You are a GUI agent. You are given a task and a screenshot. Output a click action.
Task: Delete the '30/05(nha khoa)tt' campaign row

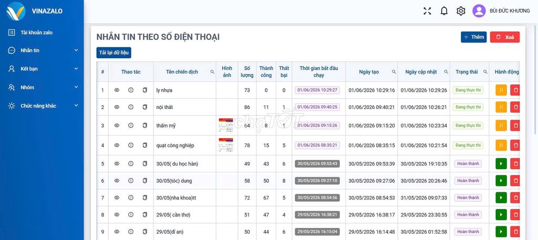point(515,198)
